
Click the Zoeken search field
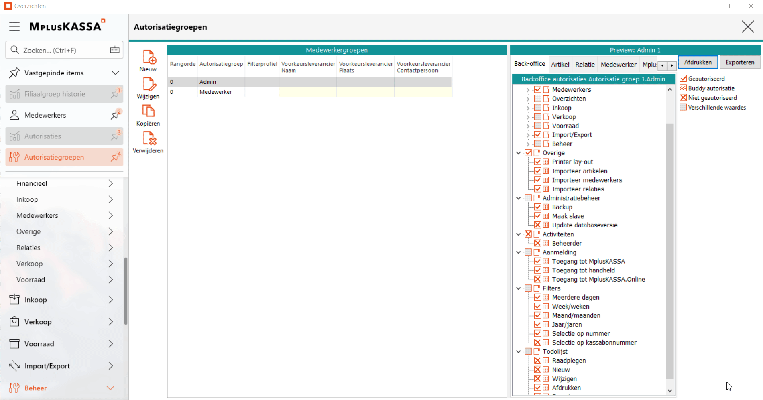64,50
